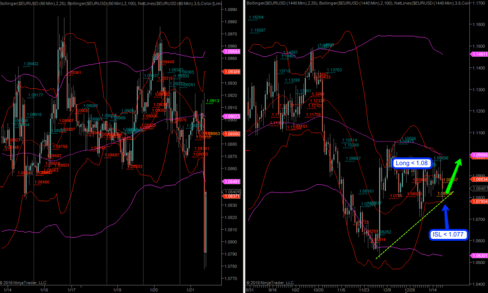This screenshot has height=293, width=488.
Task: Click the red 1.08834 price marker
Action: point(480,180)
